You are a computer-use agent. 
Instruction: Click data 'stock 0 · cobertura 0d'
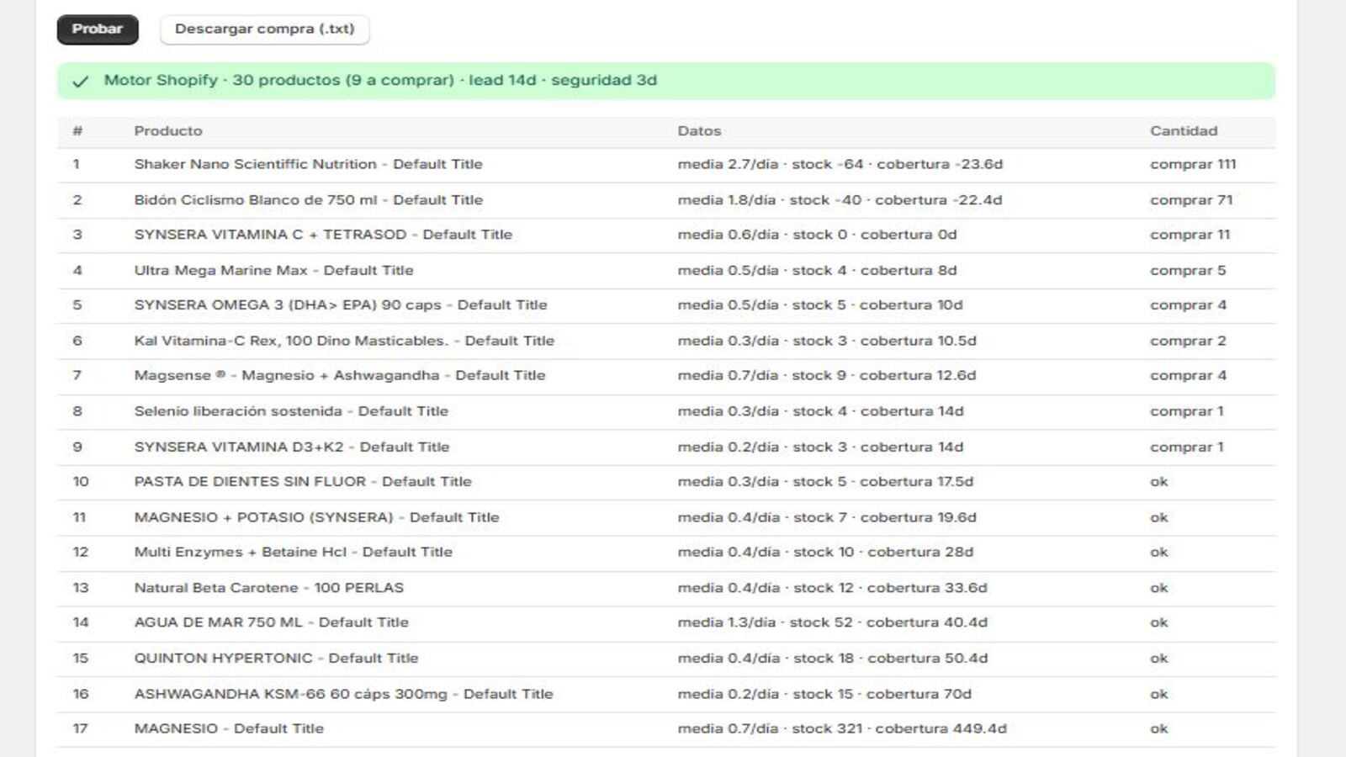[x=875, y=235]
